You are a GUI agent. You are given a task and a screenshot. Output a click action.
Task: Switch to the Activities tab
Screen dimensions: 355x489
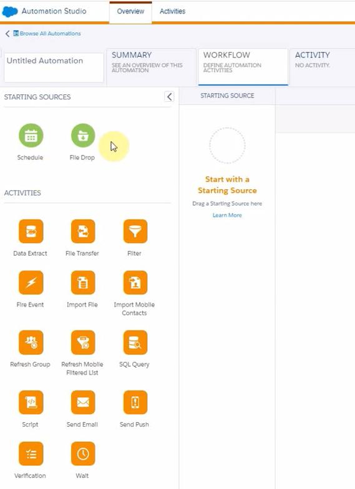click(172, 11)
